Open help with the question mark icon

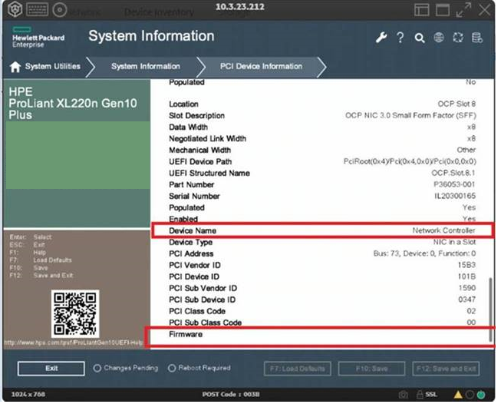click(x=400, y=38)
